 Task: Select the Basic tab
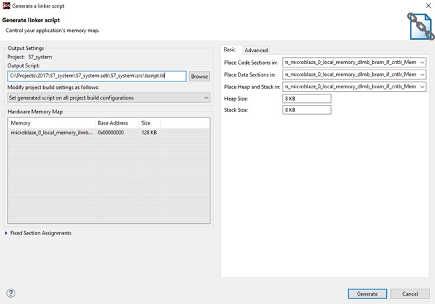coord(229,49)
